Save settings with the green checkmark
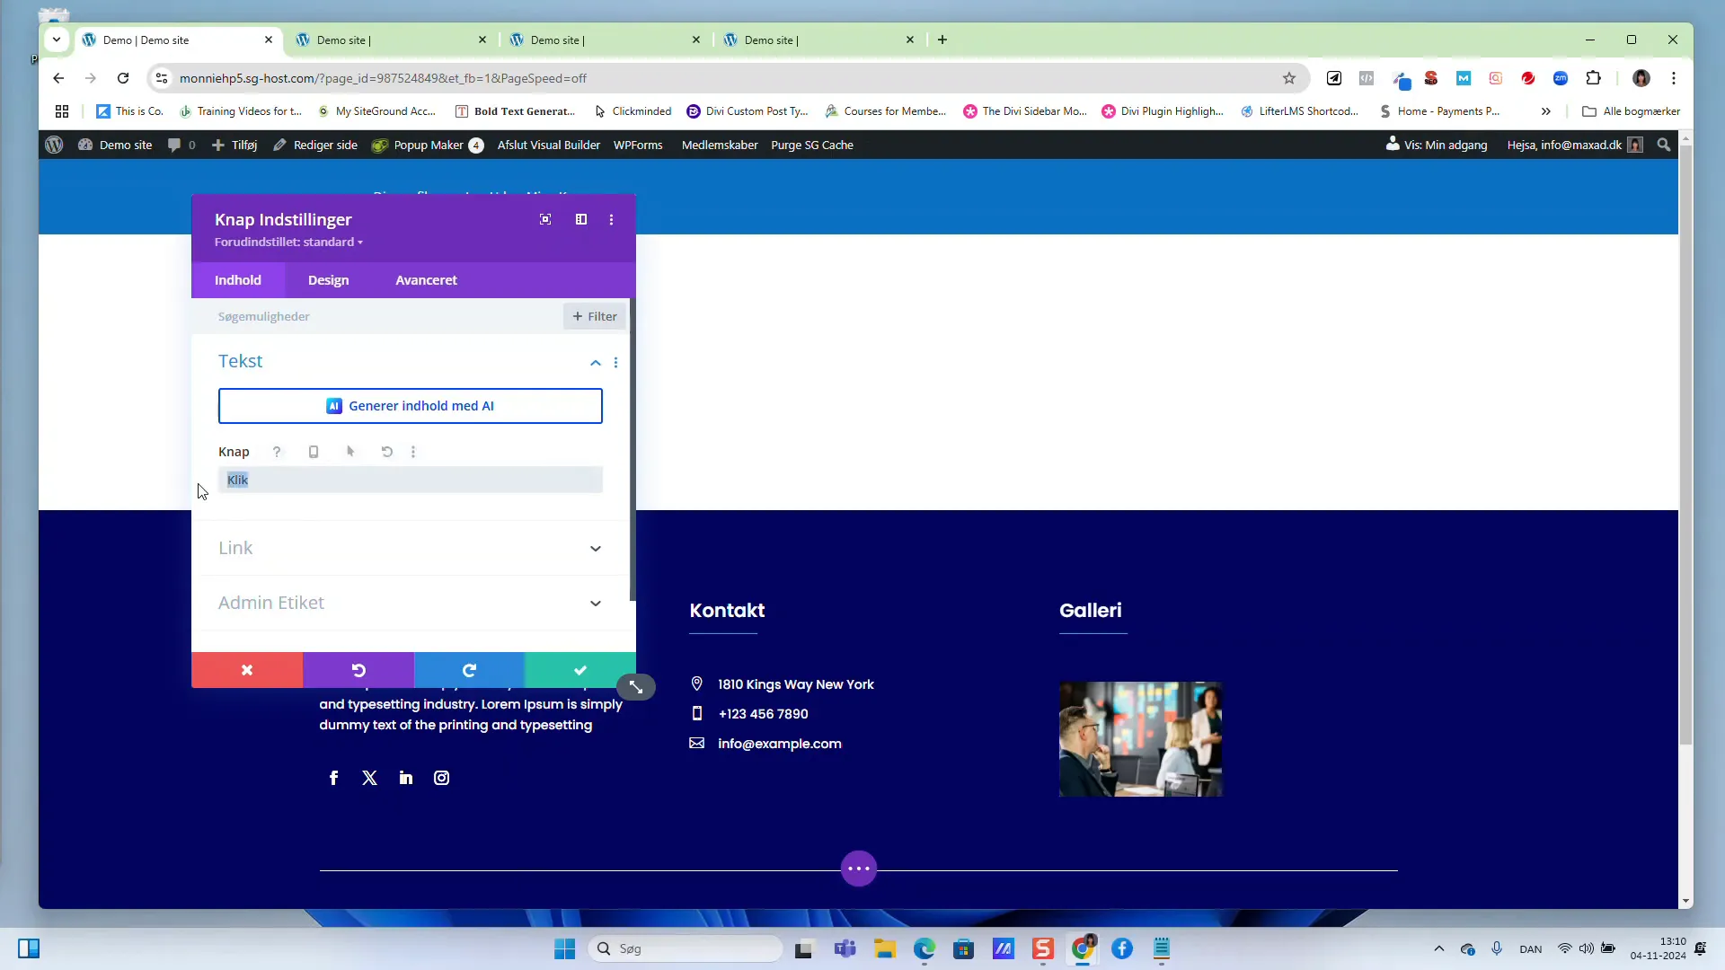The image size is (1725, 970). [x=579, y=670]
